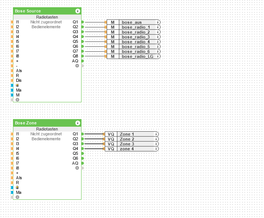Add an input with the Bose Zone bottom-left plus icon
264x218 pixels.
coord(18,197)
